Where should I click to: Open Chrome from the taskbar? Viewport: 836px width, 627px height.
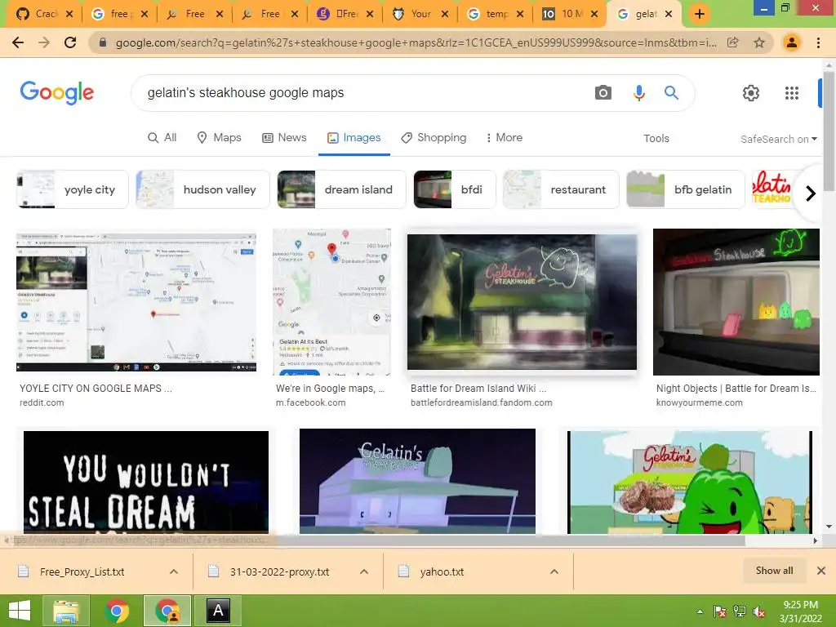point(117,611)
